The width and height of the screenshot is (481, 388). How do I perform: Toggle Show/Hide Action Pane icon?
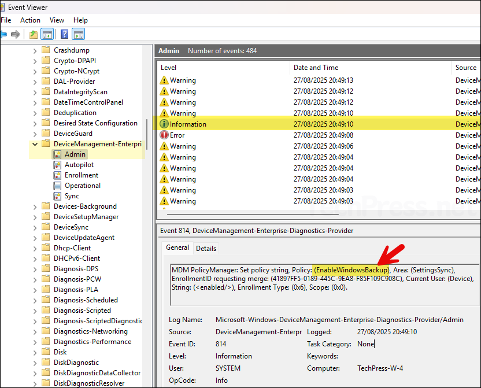[79, 34]
